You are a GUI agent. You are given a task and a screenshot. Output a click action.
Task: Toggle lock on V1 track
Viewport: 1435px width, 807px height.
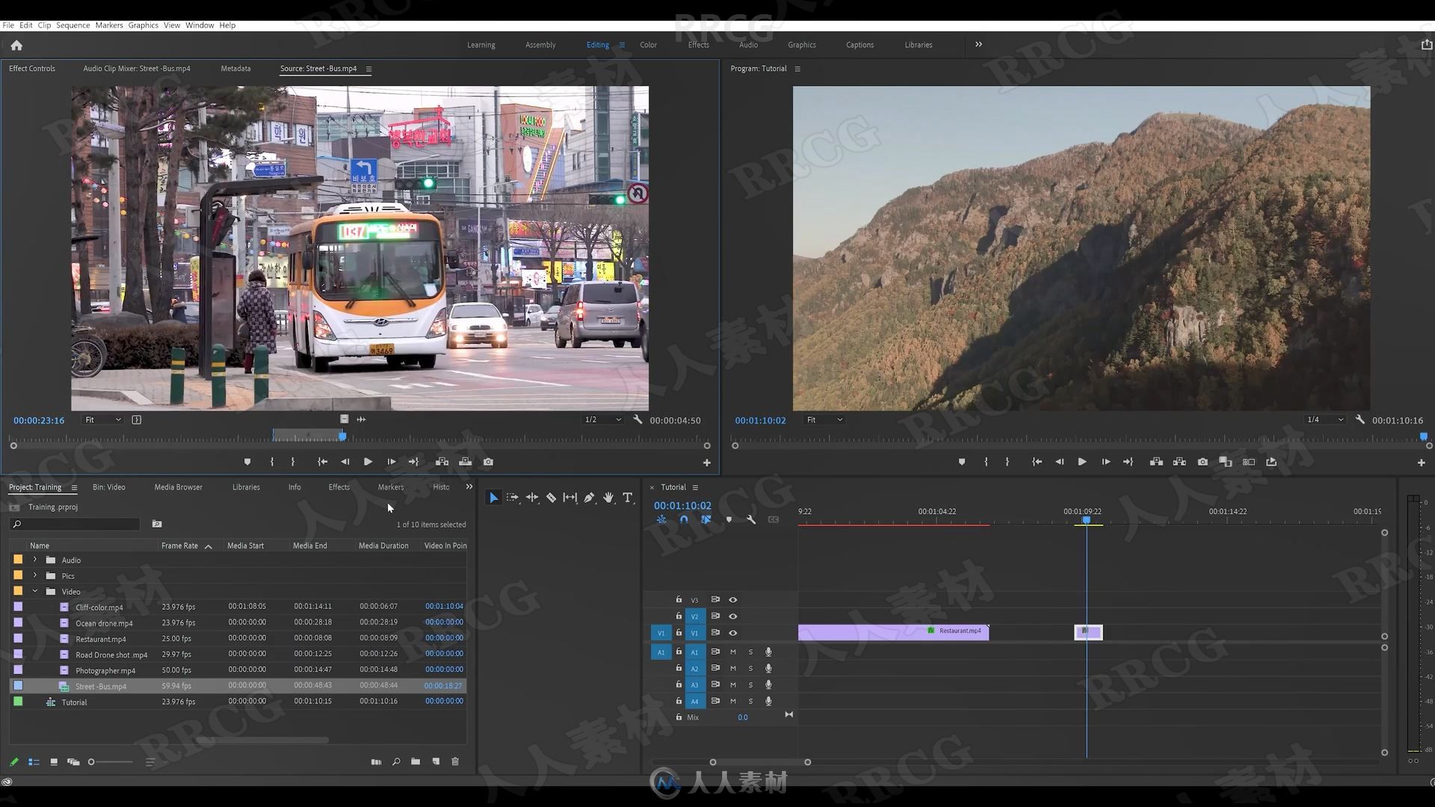[x=679, y=632]
